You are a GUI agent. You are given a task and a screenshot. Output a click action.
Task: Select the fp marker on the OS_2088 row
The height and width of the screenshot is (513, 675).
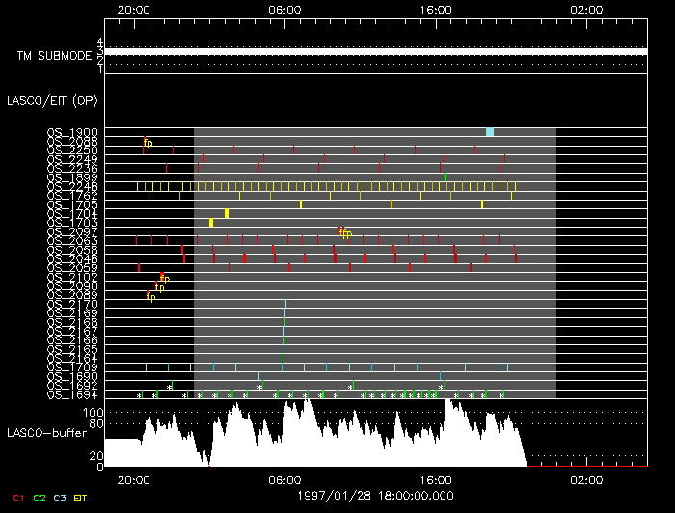tap(148, 143)
